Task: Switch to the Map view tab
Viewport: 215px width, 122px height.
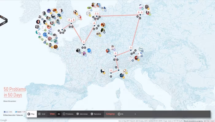Action: pyautogui.click(x=32, y=114)
